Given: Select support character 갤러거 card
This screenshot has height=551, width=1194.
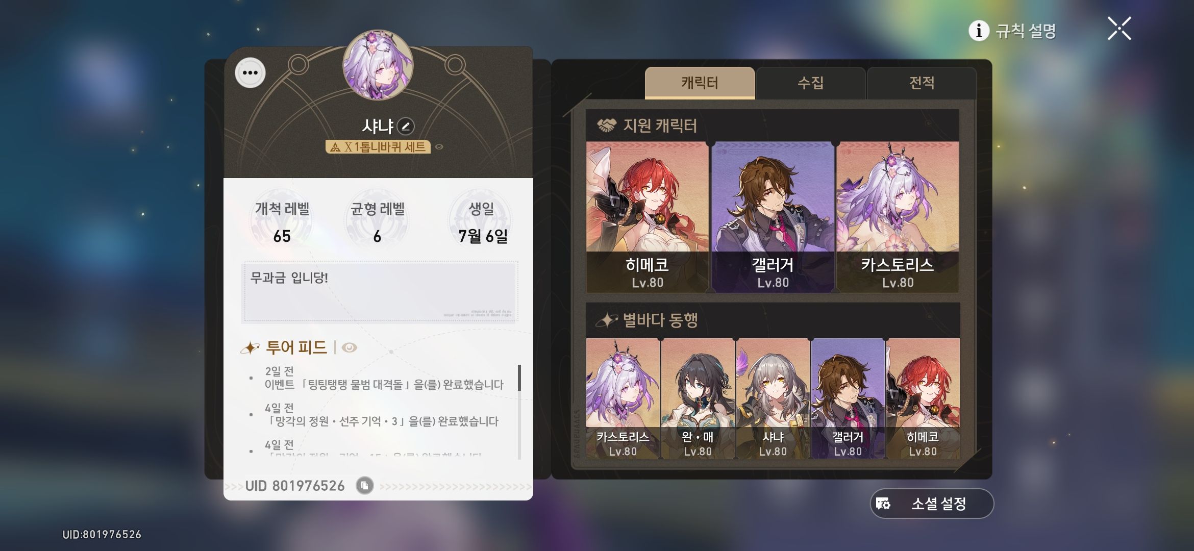Looking at the screenshot, I should (773, 217).
